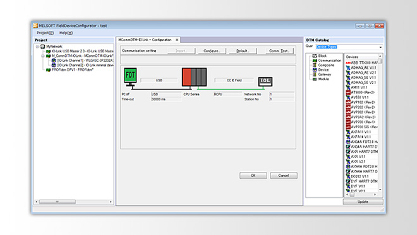The image size is (417, 235).
Task: Select ABB TTX300 HART device entry
Action: tap(361, 63)
